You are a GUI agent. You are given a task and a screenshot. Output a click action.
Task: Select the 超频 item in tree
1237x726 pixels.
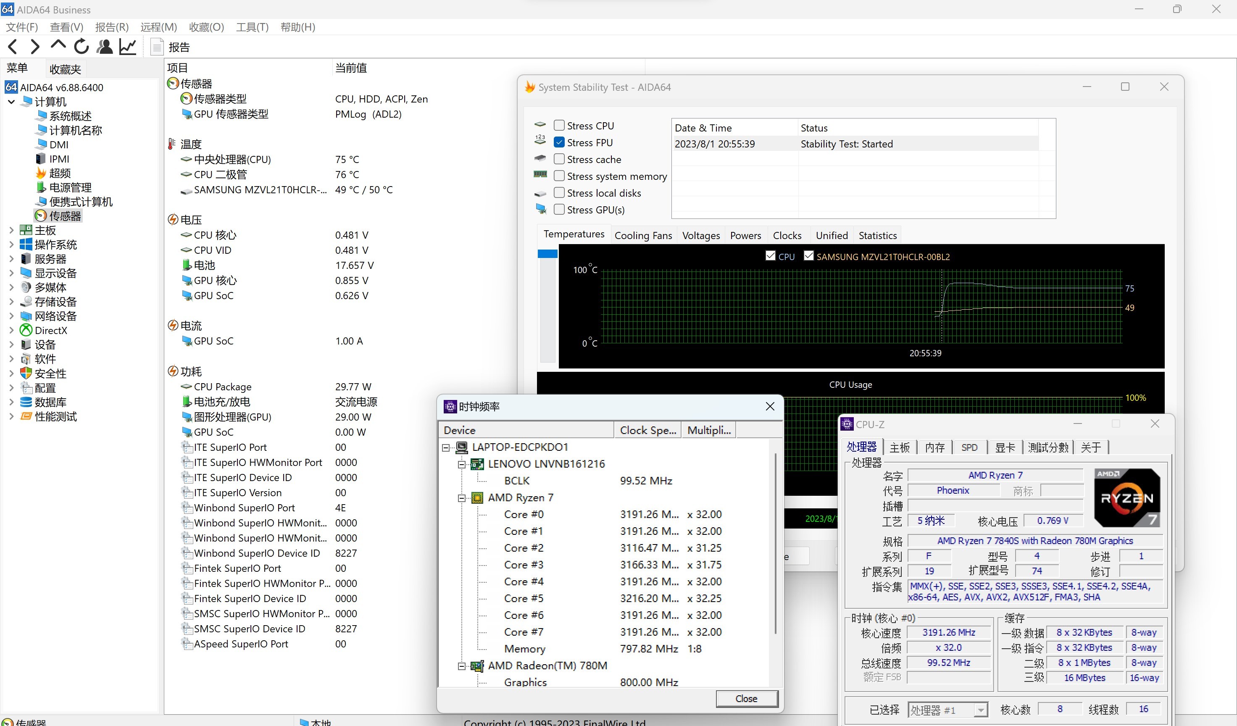(x=59, y=173)
